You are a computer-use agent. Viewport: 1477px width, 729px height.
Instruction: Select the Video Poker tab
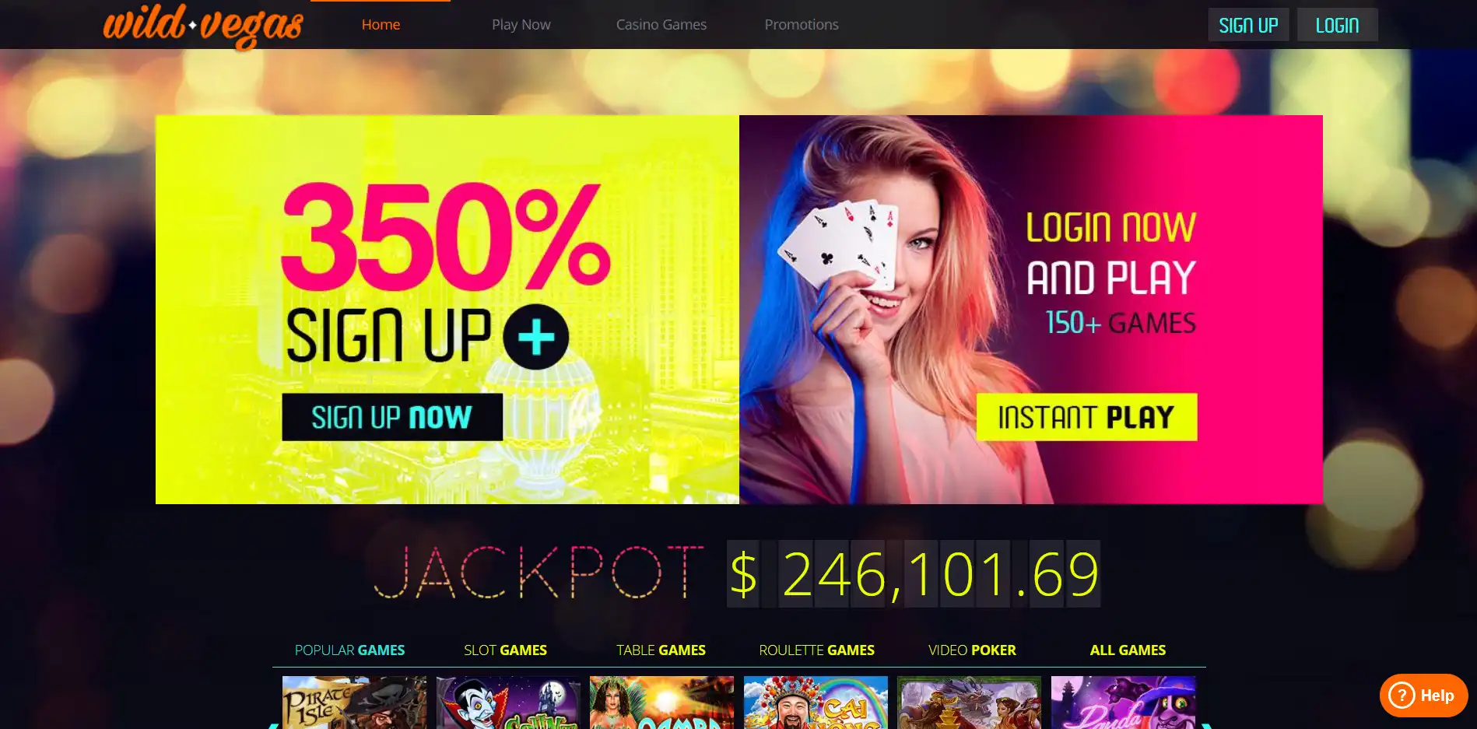973,650
